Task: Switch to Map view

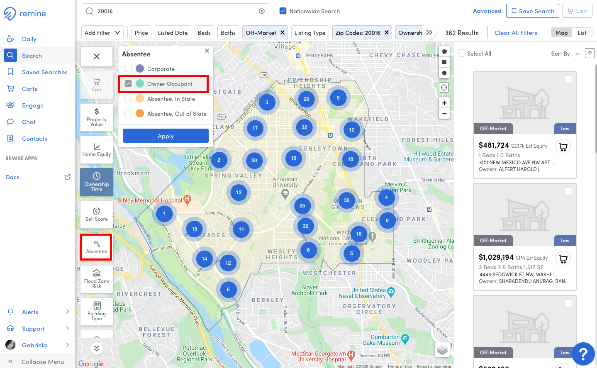Action: pos(562,33)
